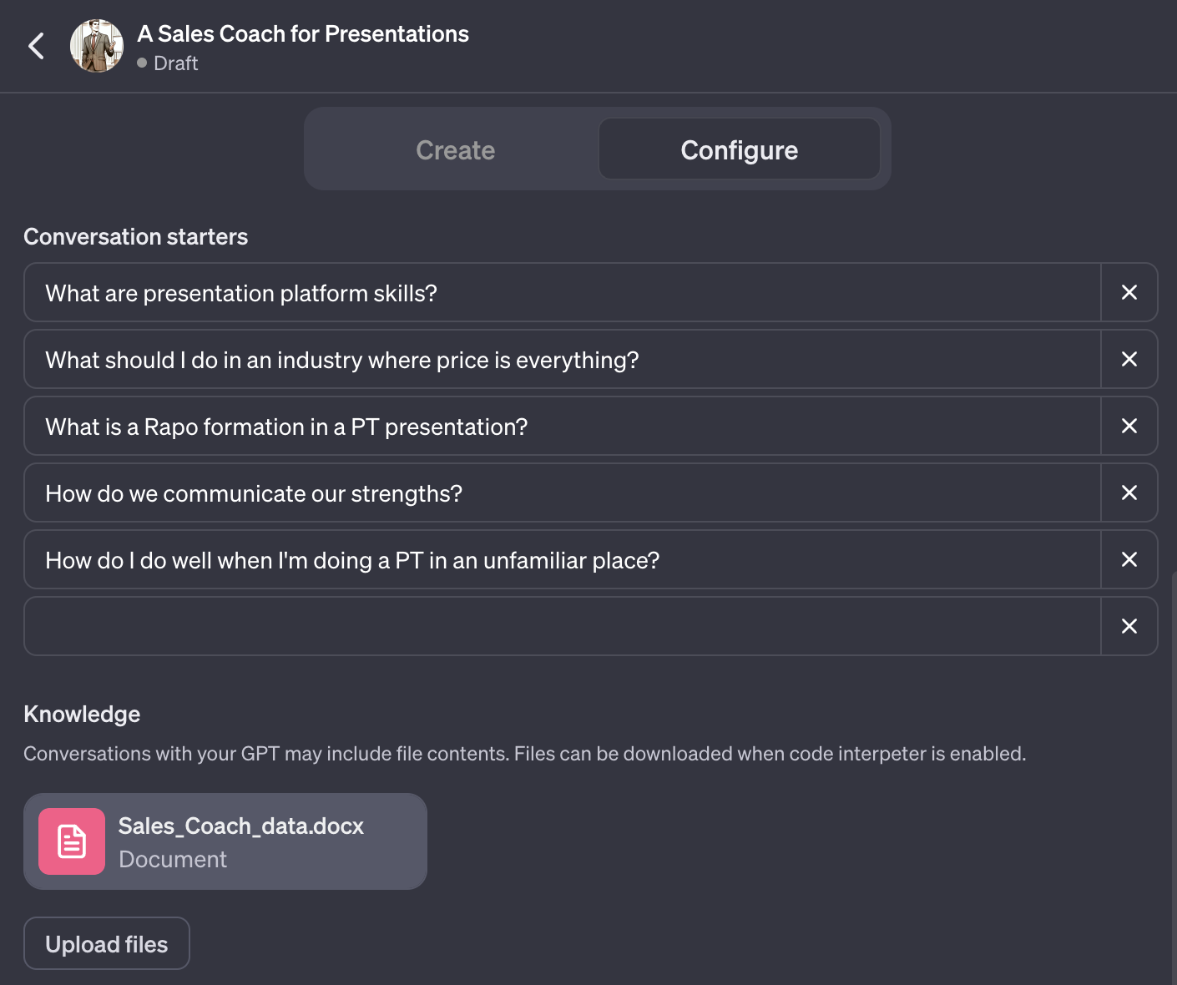
Task: Click the back arrow icon
Action: (36, 46)
